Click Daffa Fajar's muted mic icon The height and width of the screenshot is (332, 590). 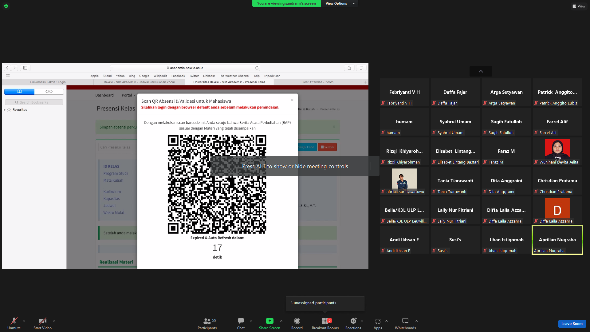434,103
